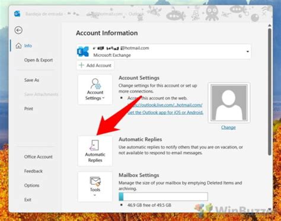Click the Account Settings heading text

pos(139,78)
